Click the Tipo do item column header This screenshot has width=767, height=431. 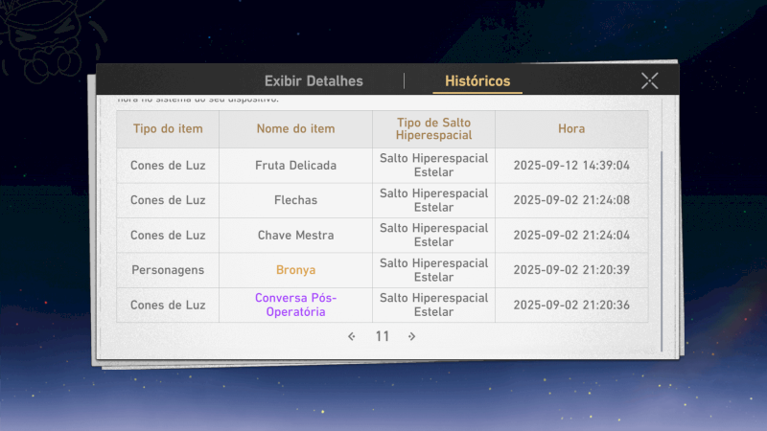[x=168, y=128]
